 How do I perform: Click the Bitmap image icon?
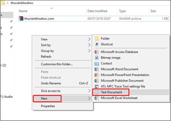(97, 58)
